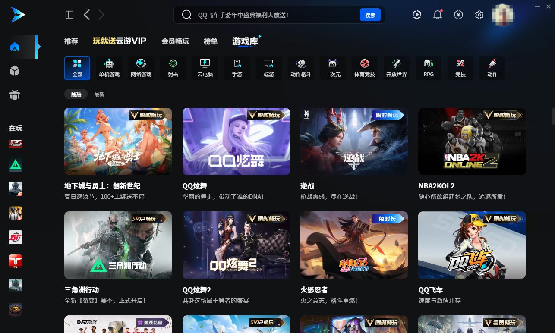Image resolution: width=555 pixels, height=333 pixels.
Task: Click the blue 搜索 button
Action: pyautogui.click(x=370, y=15)
